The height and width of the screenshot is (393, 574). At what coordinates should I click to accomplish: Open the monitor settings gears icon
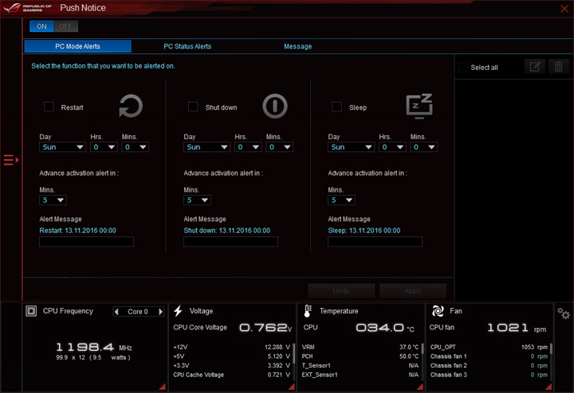tap(564, 313)
